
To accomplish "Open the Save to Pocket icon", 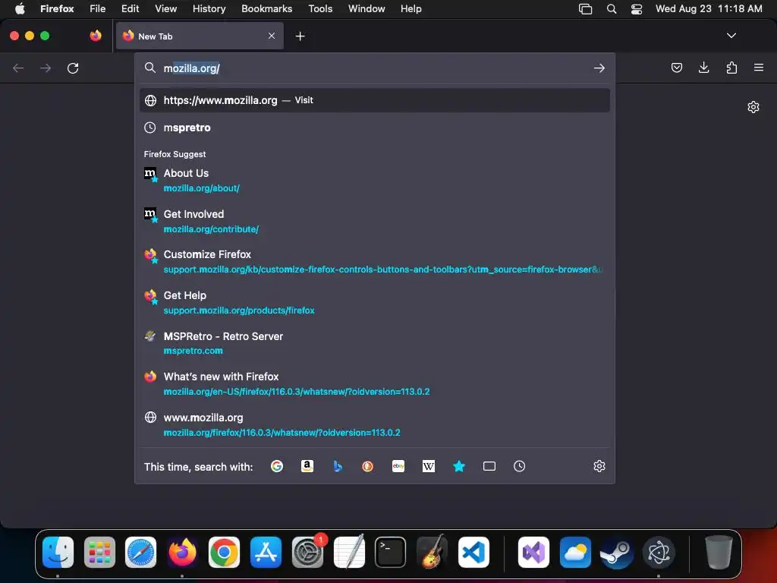I will point(676,68).
